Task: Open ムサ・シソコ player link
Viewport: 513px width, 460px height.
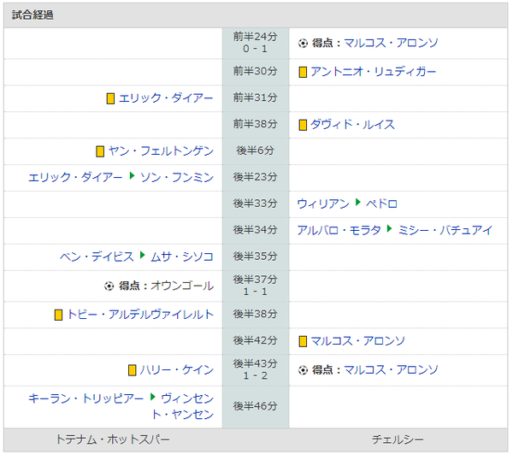Action: (182, 257)
